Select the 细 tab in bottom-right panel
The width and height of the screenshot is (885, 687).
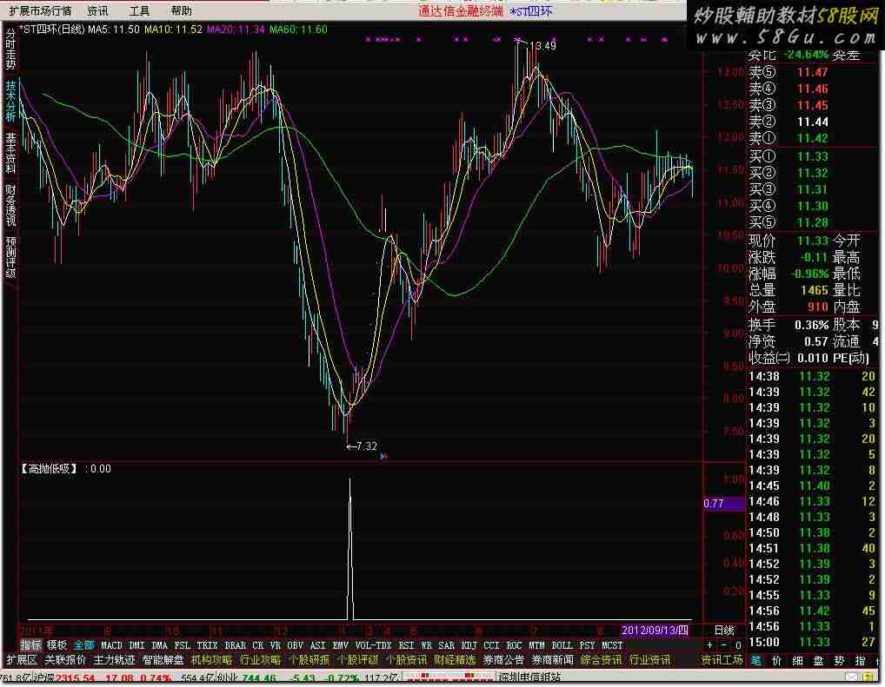point(796,661)
